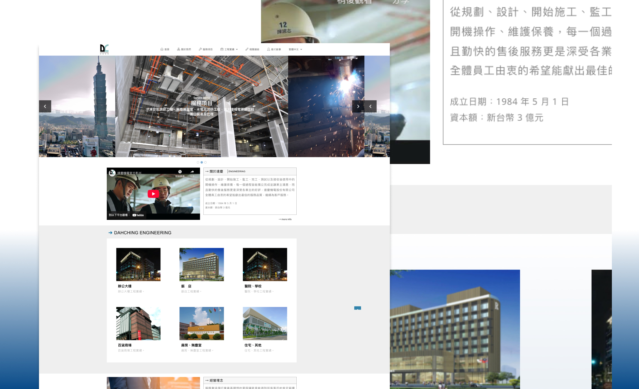
Task: Click the 住宅、其他 project thumbnail
Action: pyautogui.click(x=265, y=324)
